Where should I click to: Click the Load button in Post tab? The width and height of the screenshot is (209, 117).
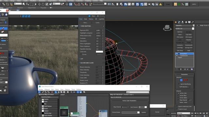pyautogui.click(x=98, y=23)
